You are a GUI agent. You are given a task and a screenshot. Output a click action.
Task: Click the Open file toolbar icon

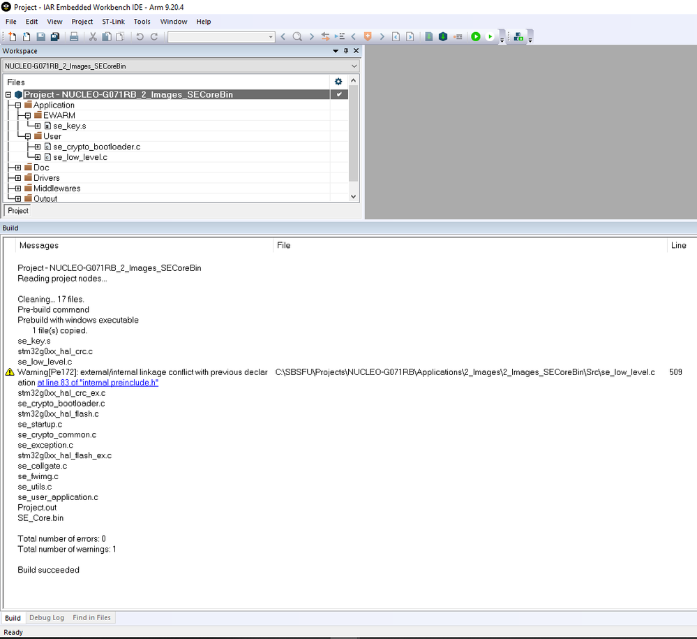click(x=27, y=36)
